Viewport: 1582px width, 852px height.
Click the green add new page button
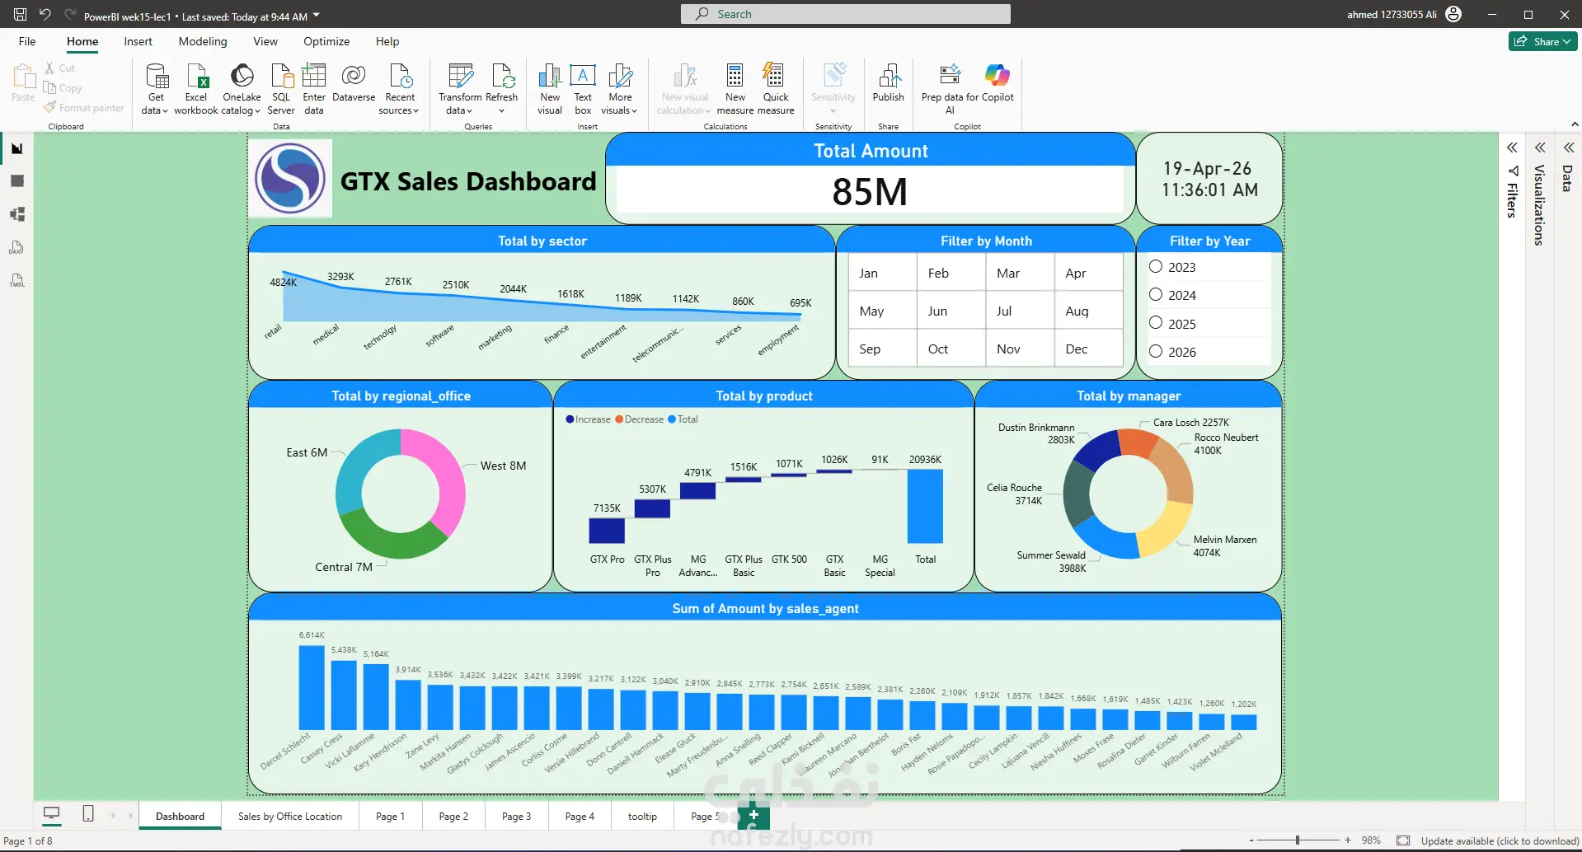click(753, 815)
